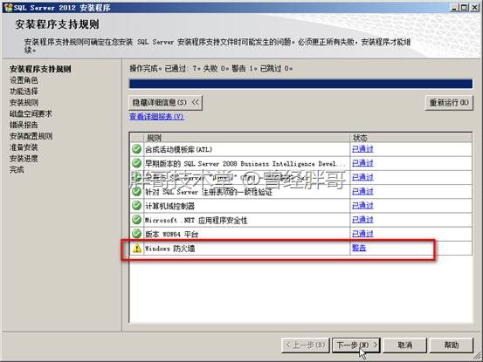Select the 版本 WOW64 平台 rule text
The width and height of the screenshot is (483, 362).
171,234
